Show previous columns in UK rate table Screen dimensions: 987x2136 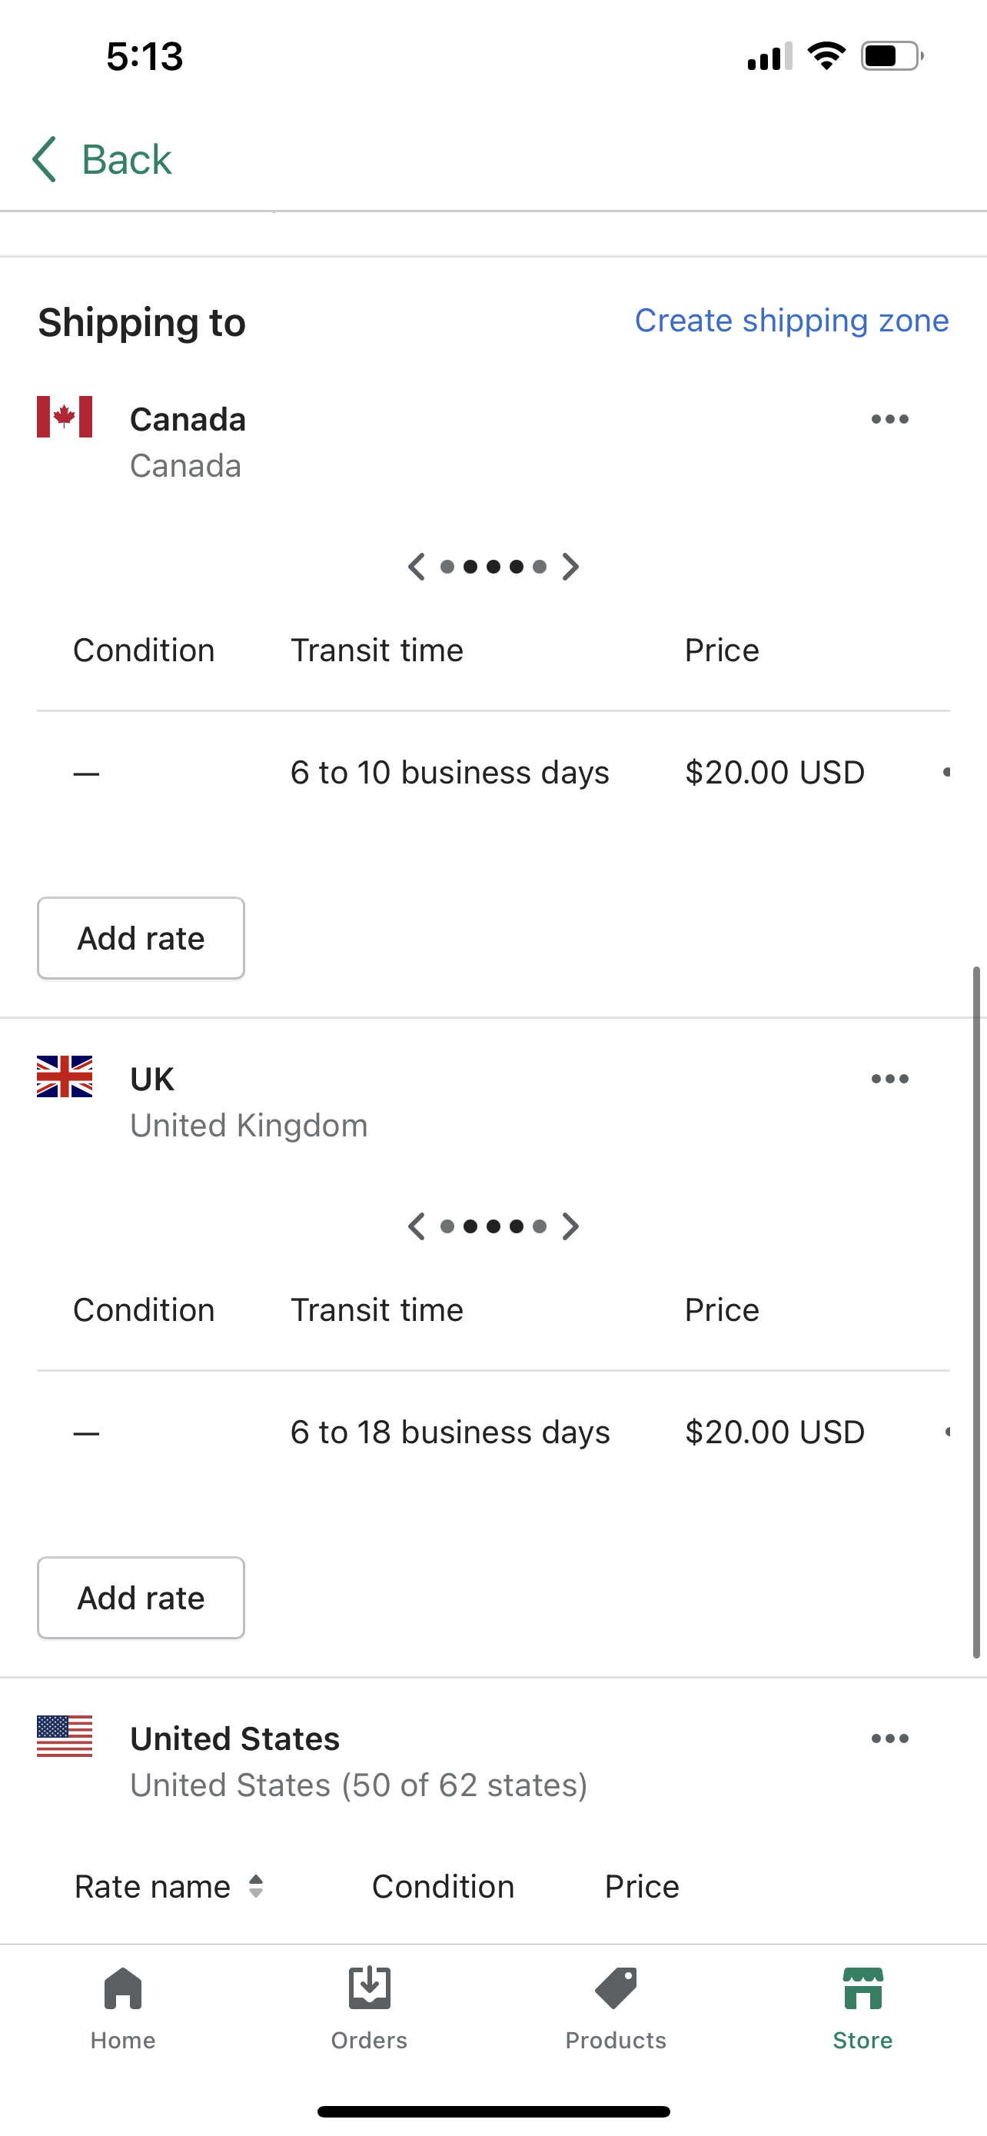click(416, 1226)
